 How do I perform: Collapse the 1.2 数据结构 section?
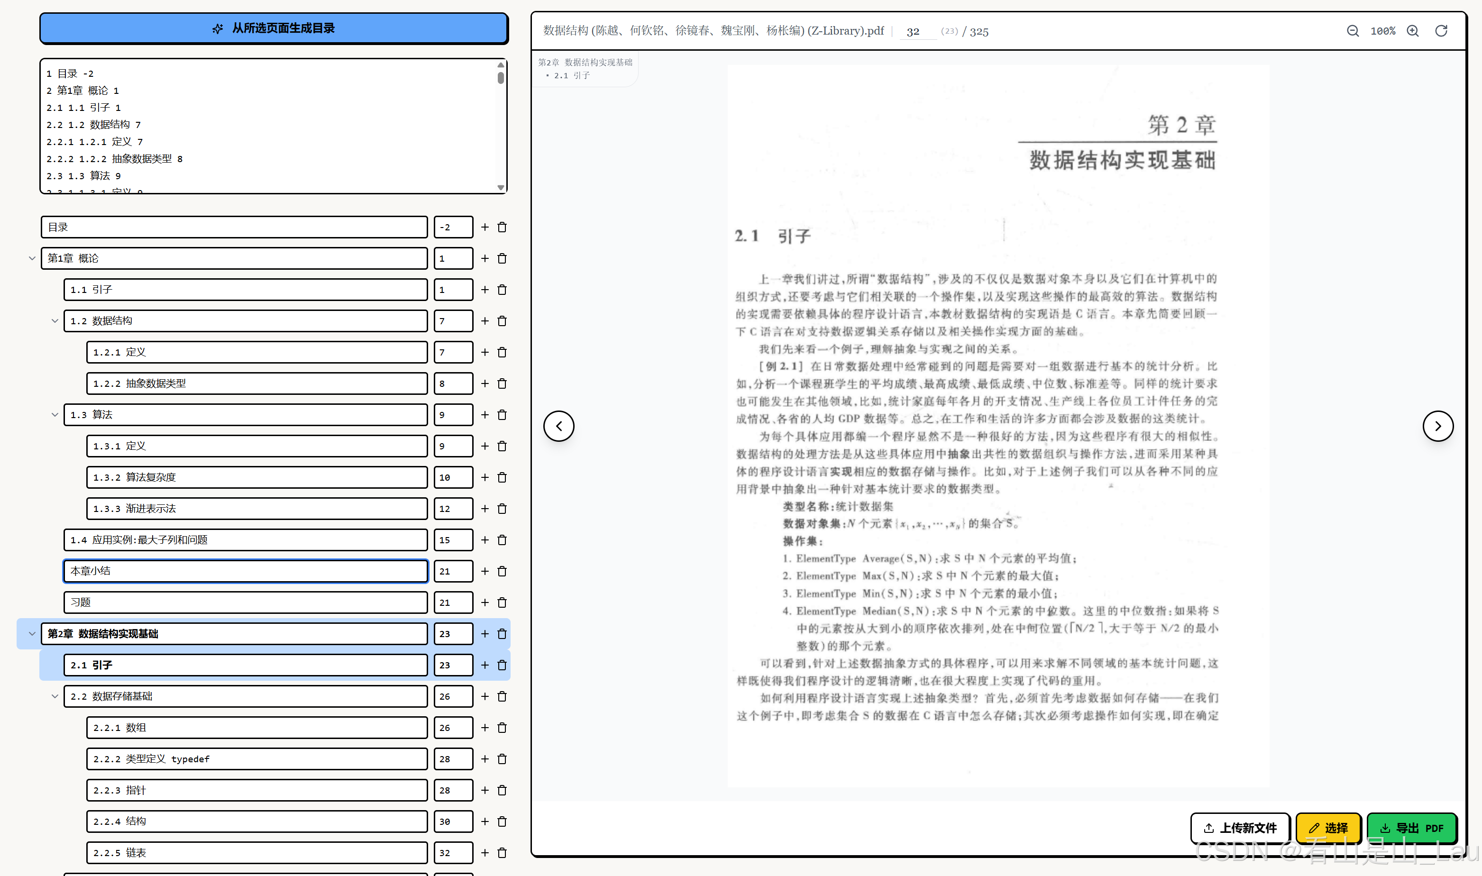pyautogui.click(x=55, y=321)
